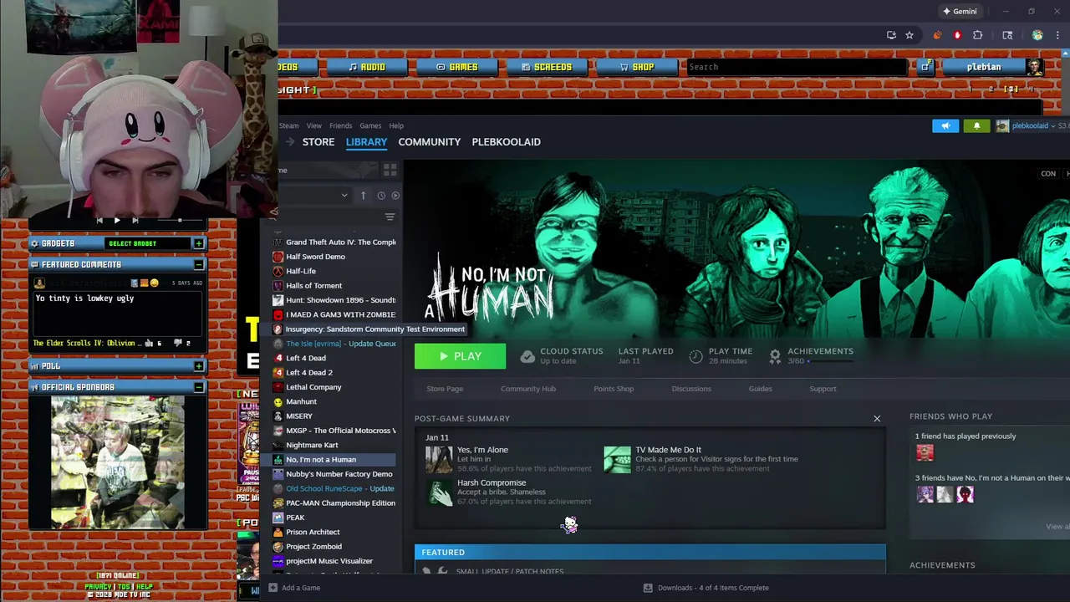Like the featured comment thumbs up

coord(150,343)
